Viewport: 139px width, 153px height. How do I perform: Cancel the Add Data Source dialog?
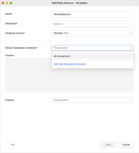126,145
